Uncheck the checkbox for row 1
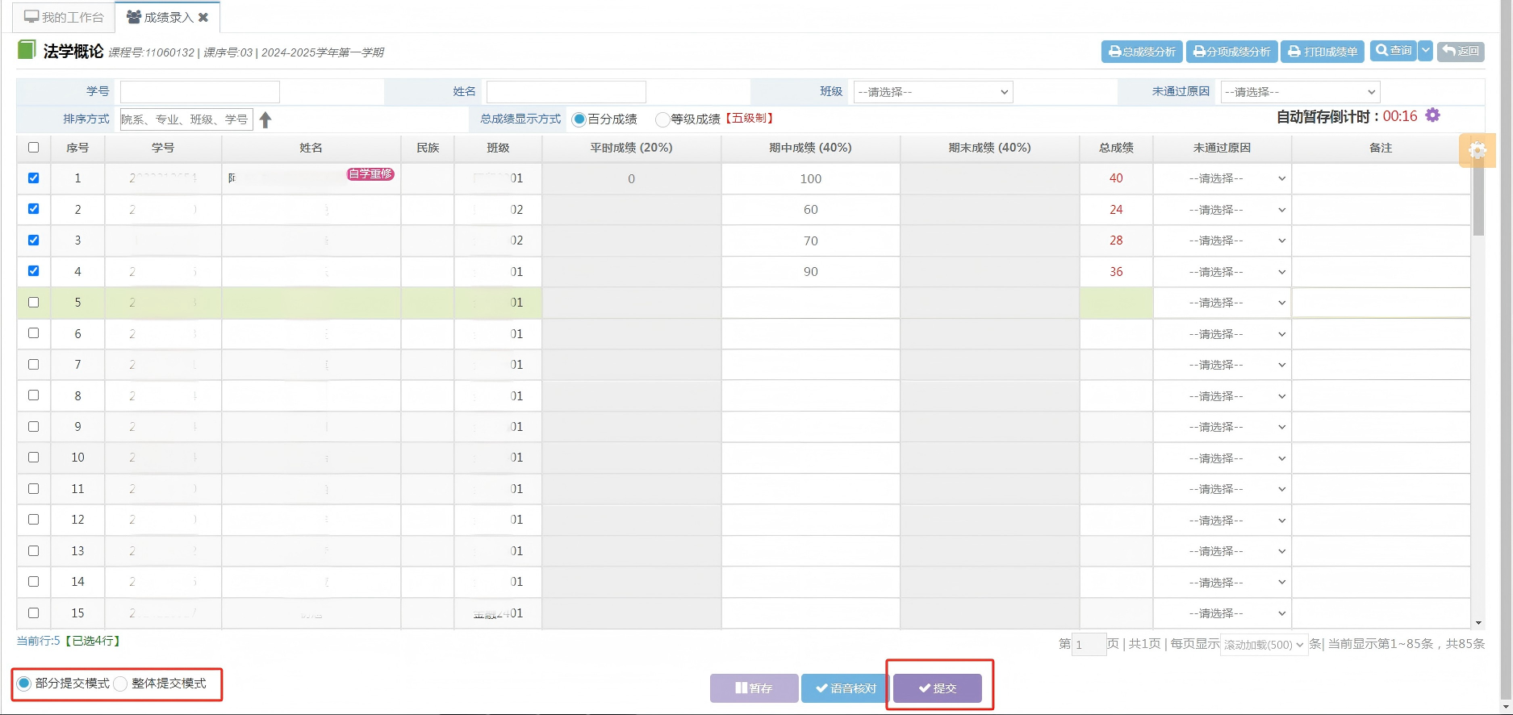 [33, 178]
